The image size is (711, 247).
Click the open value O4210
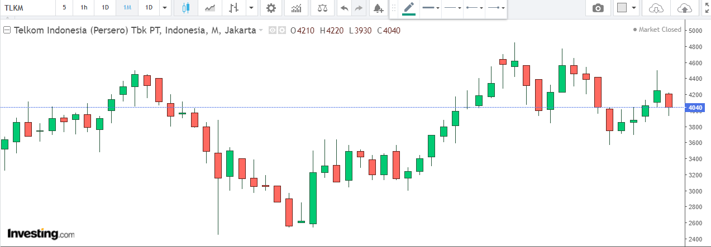click(x=303, y=30)
